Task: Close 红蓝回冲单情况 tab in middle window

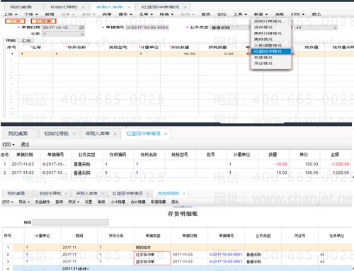Action: point(166,134)
